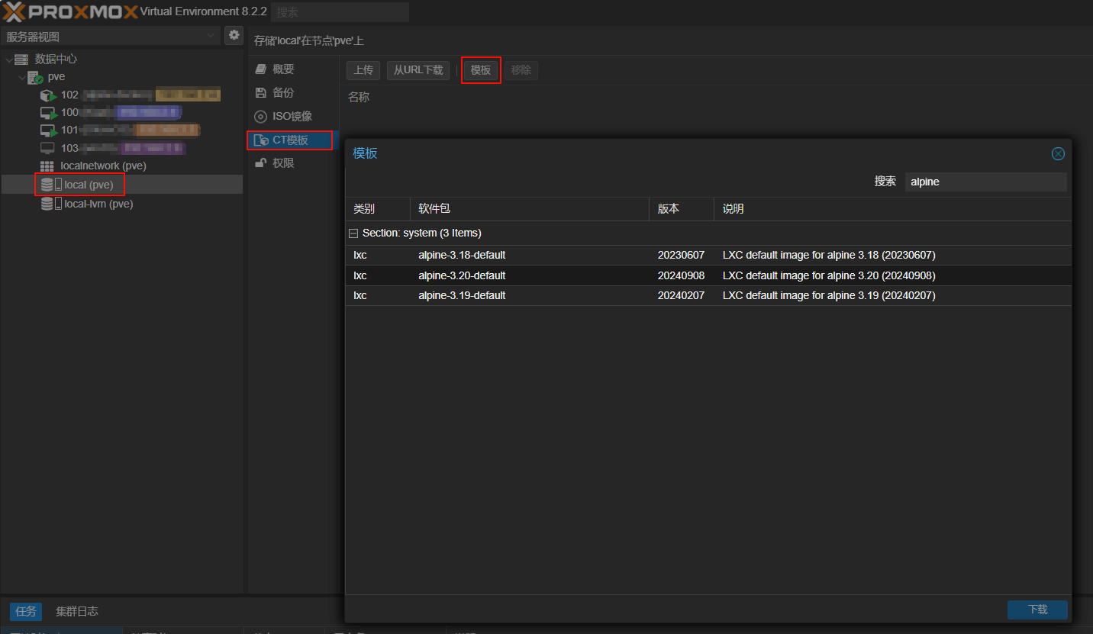Viewport: 1093px width, 634px height.
Task: Select container 102 icon in tree
Action: 48,95
